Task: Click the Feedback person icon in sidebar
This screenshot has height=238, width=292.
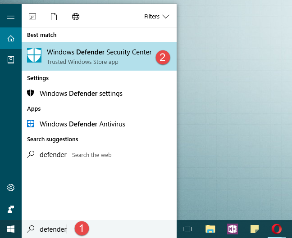Action: [11, 209]
